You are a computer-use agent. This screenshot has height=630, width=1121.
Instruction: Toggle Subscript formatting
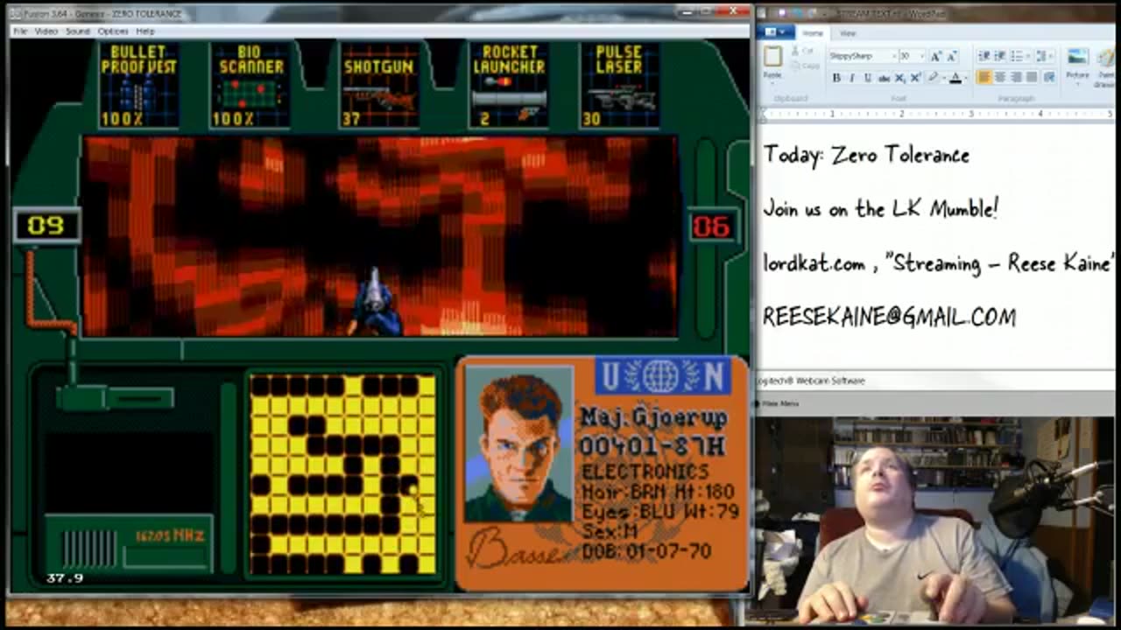[x=900, y=78]
